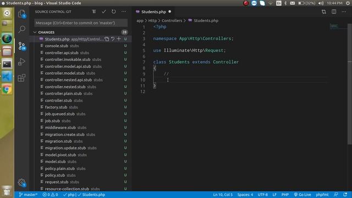Viewport: 352px width, 198px height.
Task: Close the unsaved Students.php tab dot
Action: click(170, 12)
